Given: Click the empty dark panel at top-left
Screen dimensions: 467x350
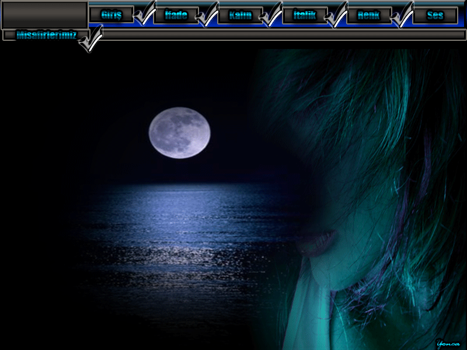Looking at the screenshot, I should (44, 15).
